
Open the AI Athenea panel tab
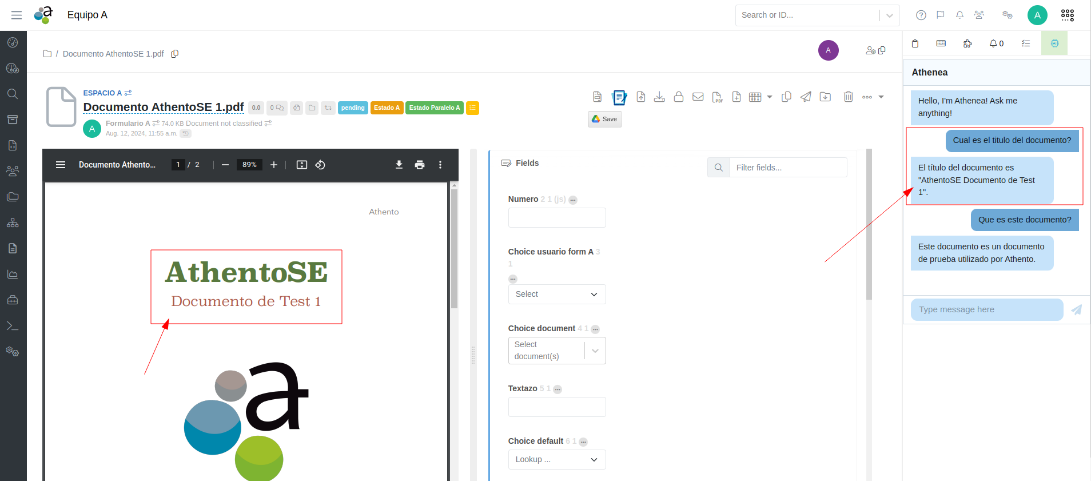pos(1054,43)
